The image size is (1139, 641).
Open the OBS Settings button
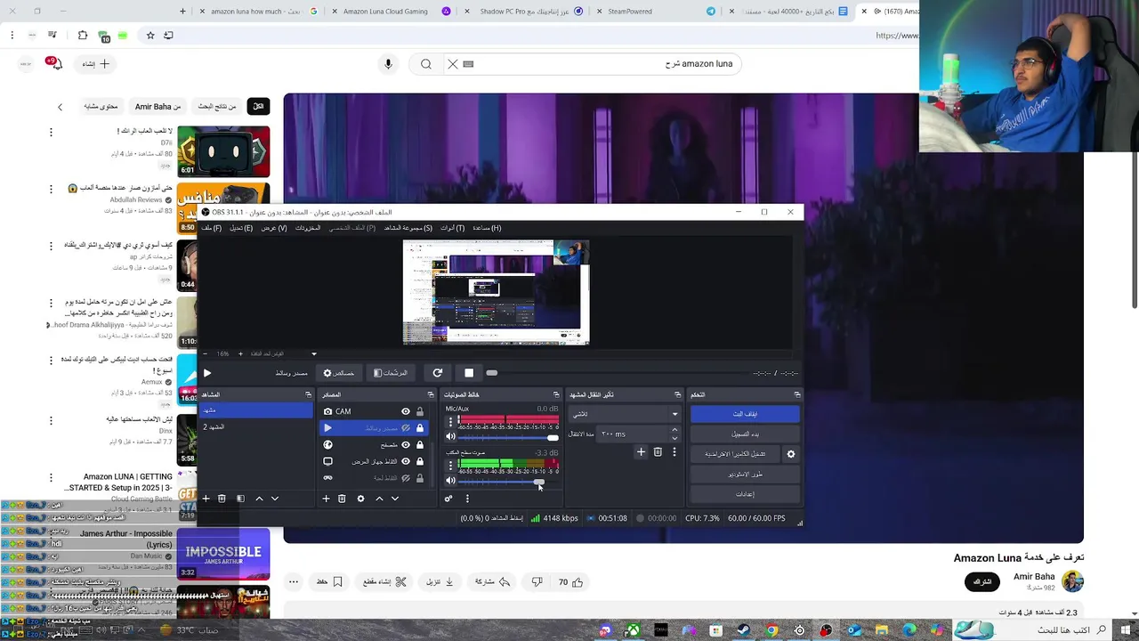[x=745, y=493]
